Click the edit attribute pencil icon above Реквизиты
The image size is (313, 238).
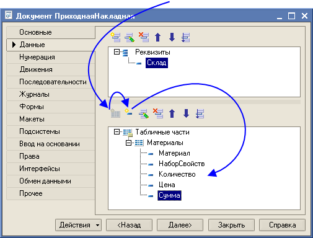[x=130, y=37]
